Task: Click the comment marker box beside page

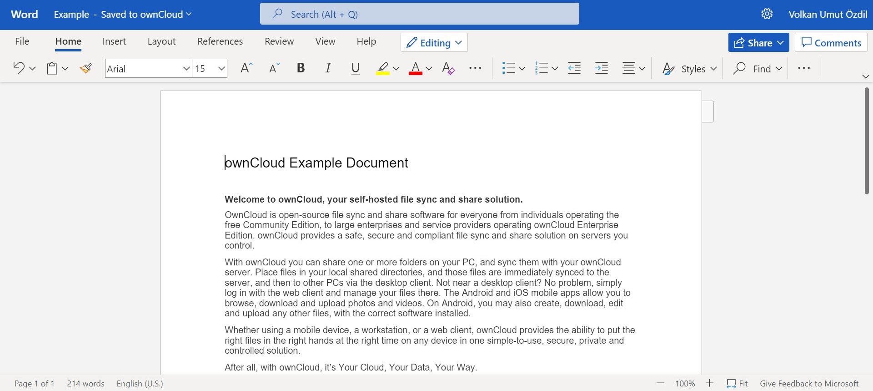Action: (708, 112)
